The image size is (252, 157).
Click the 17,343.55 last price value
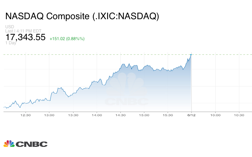pyautogui.click(x=26, y=37)
